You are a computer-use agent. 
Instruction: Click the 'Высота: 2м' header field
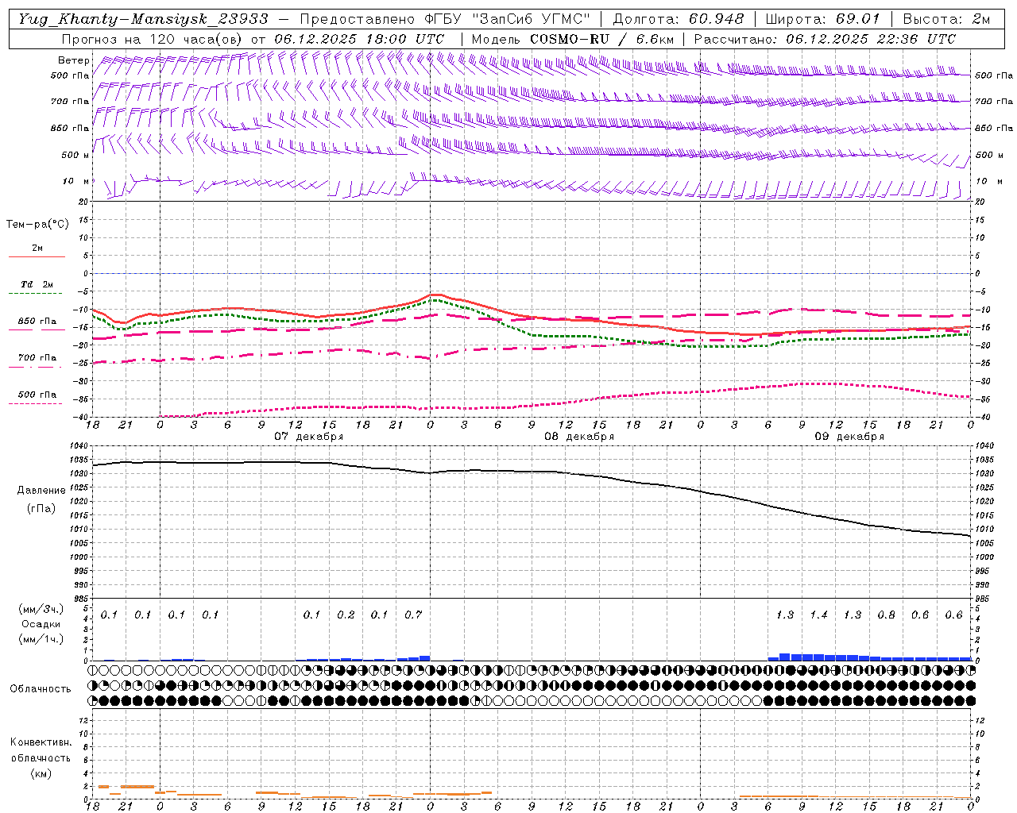pyautogui.click(x=946, y=19)
